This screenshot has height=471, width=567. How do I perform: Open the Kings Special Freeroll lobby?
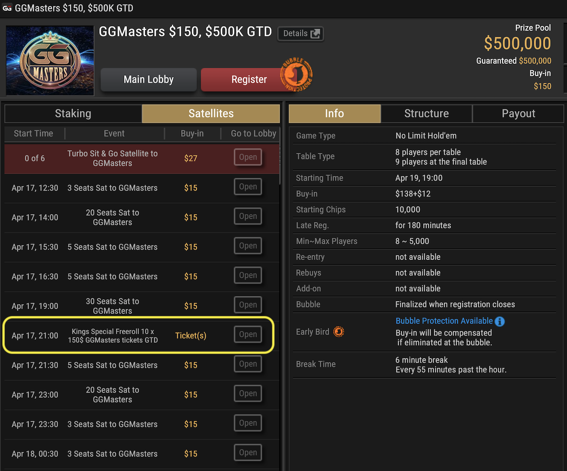248,335
